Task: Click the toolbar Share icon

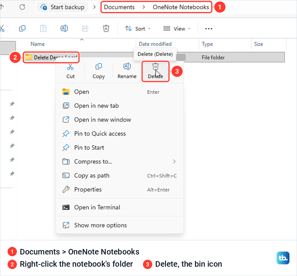Action: click(85, 29)
